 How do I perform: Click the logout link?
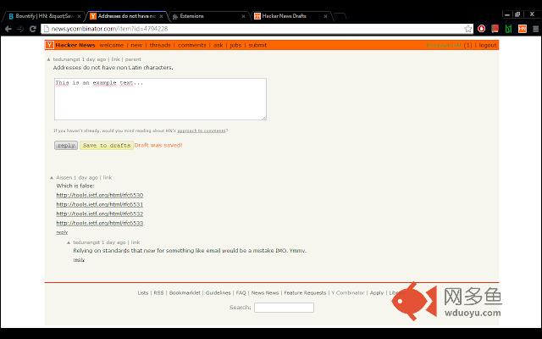[488, 45]
